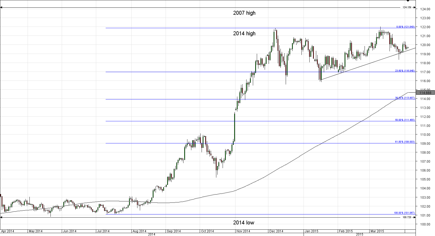Click the 122.00 price axis value
The width and height of the screenshot is (435, 236).
pos(425,27)
